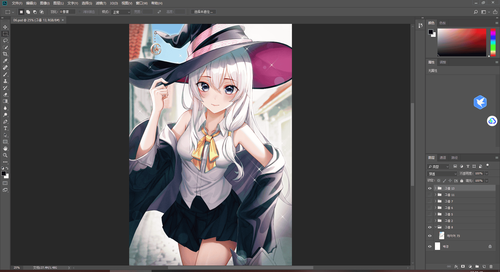Screen dimensions: 500x272
Task: Hide the 그룹 13 group visibility
Action: [x=430, y=188]
